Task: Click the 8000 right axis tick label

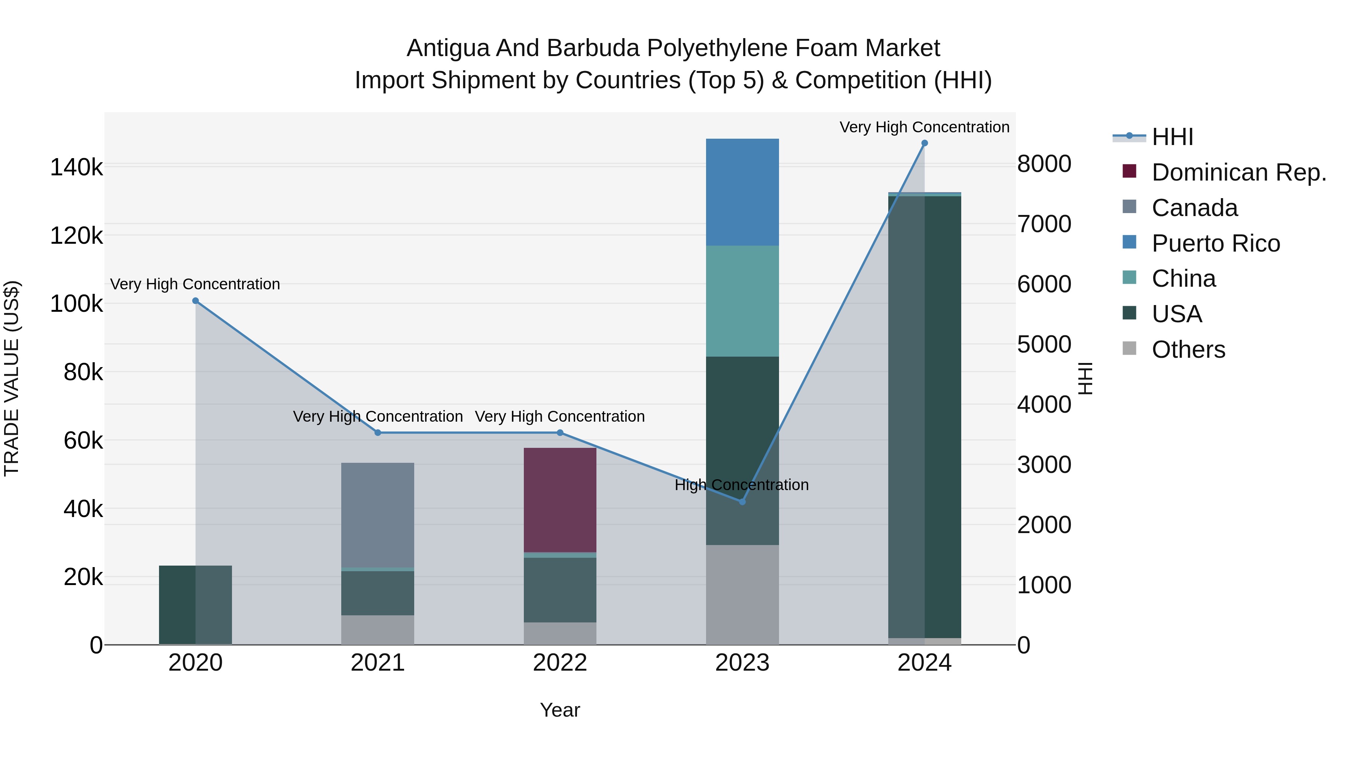Action: click(x=1044, y=164)
